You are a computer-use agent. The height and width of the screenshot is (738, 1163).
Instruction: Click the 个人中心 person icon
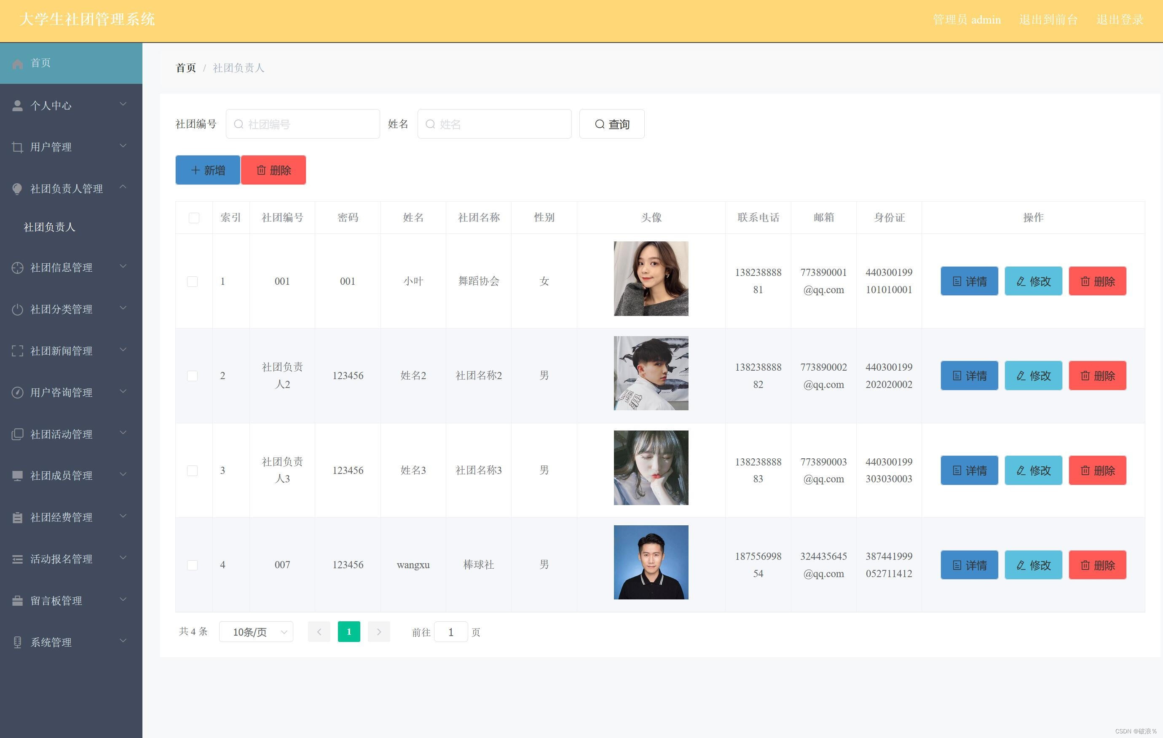[17, 106]
